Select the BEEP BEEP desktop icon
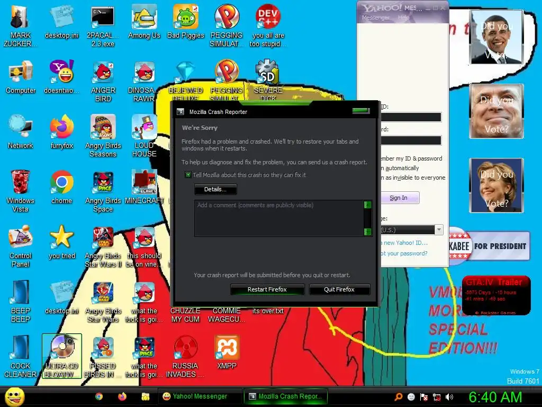Viewport: 542px width, 407px height. click(21, 301)
